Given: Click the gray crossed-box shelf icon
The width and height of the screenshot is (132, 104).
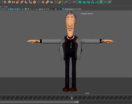Looking at the screenshot, I should [x=56, y=2].
